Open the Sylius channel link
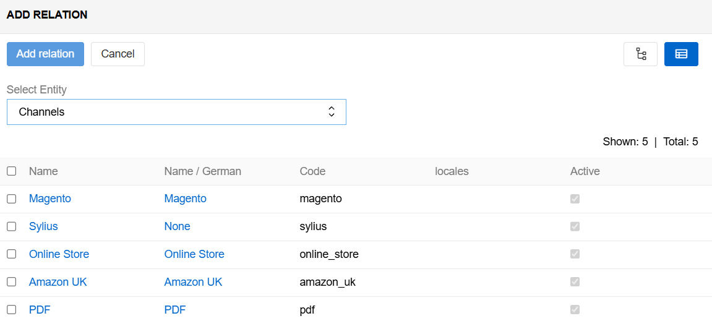The image size is (712, 321). pyautogui.click(x=43, y=226)
